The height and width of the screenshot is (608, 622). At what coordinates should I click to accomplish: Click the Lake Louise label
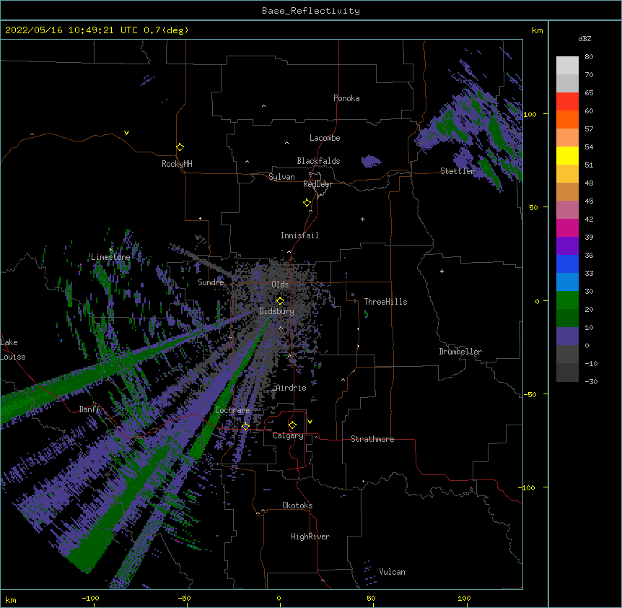point(13,349)
